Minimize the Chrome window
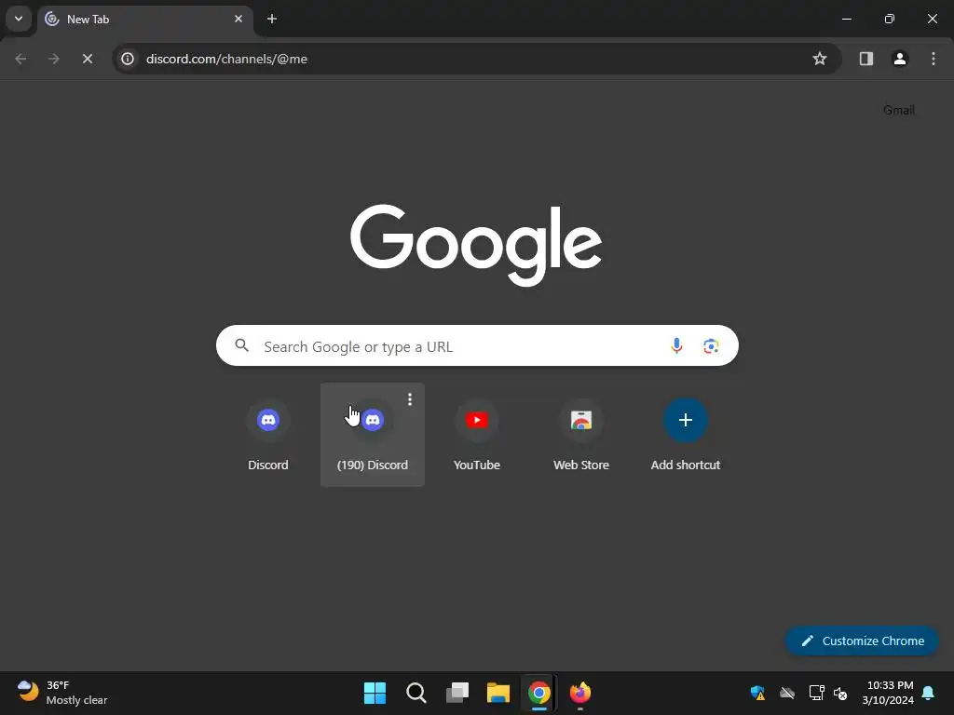The image size is (954, 715). click(846, 19)
